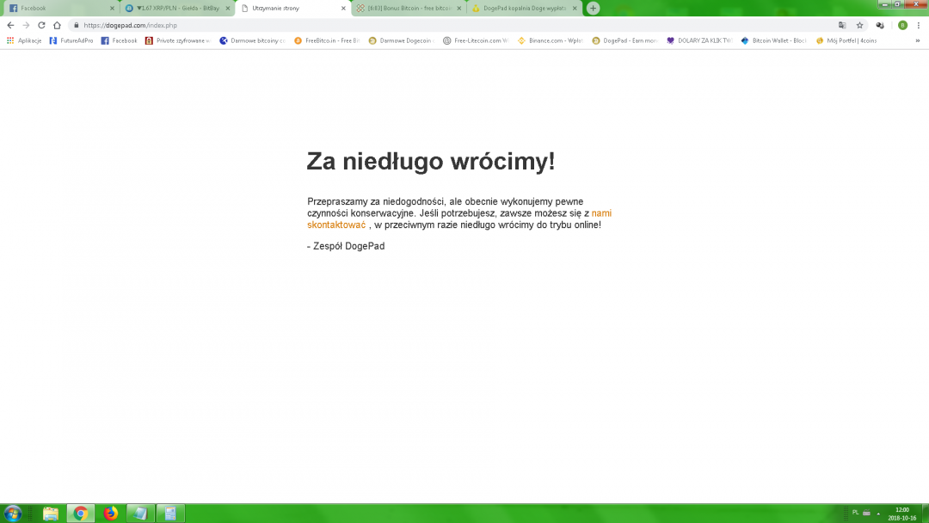The width and height of the screenshot is (929, 523).
Task: Click the Home icon in the toolbar
Action: pyautogui.click(x=57, y=25)
